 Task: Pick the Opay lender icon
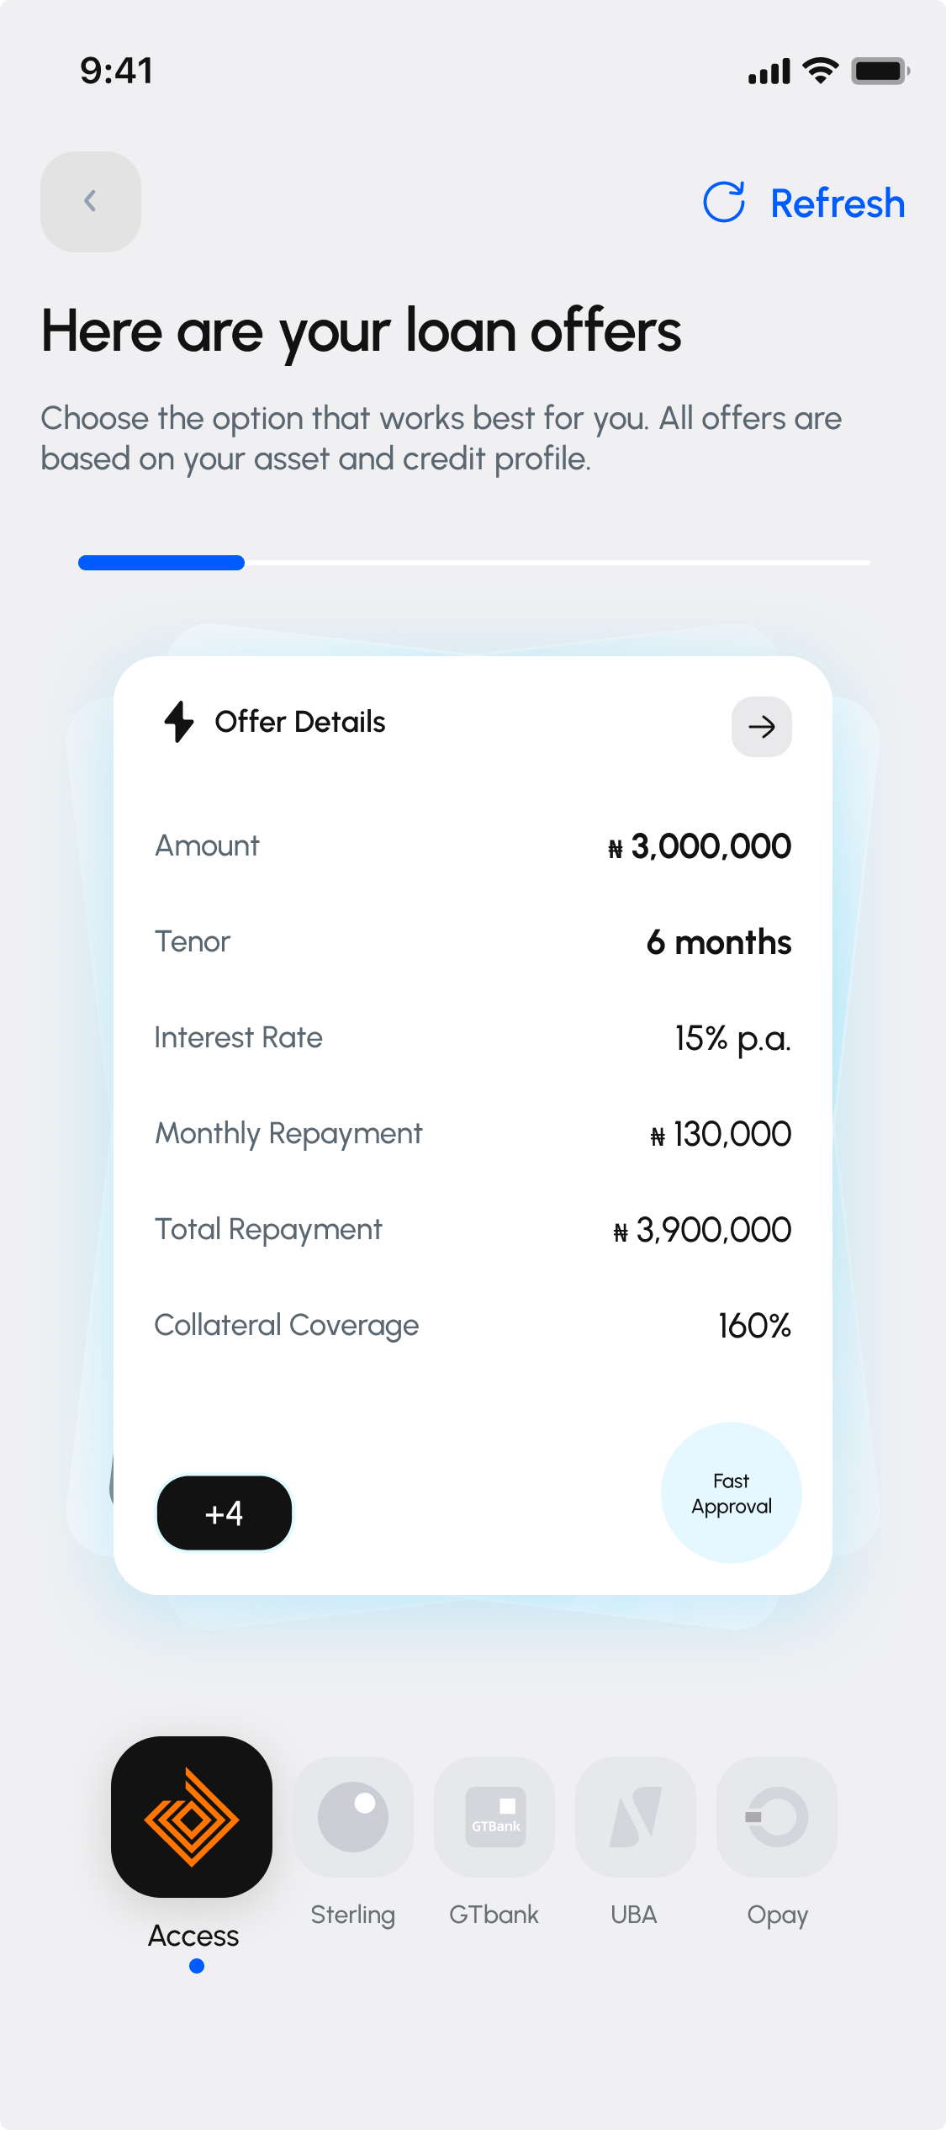point(777,1817)
